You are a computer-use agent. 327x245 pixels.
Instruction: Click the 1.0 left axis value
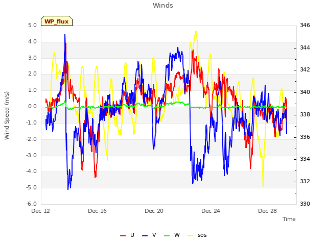(33, 90)
